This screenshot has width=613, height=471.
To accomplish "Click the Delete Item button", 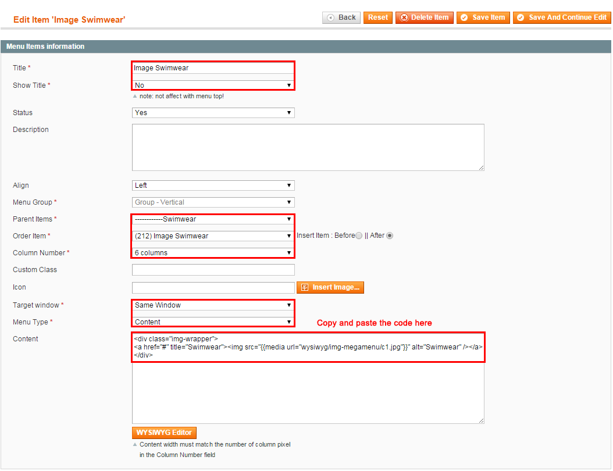I will [425, 17].
